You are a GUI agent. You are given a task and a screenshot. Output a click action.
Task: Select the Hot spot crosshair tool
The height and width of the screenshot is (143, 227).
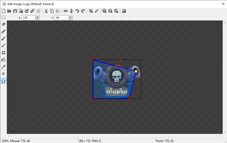point(4,74)
